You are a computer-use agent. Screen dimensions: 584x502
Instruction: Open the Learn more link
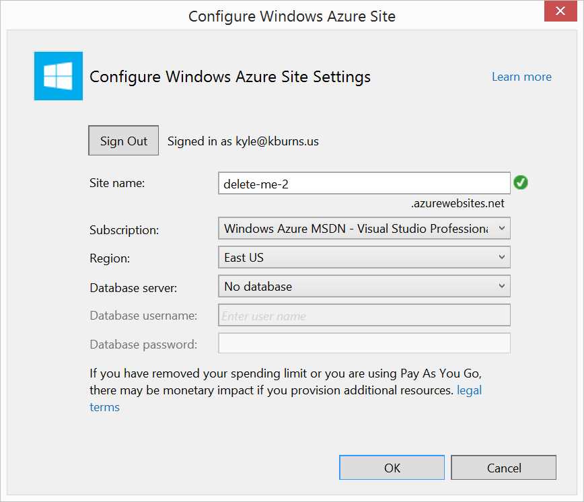pyautogui.click(x=521, y=76)
